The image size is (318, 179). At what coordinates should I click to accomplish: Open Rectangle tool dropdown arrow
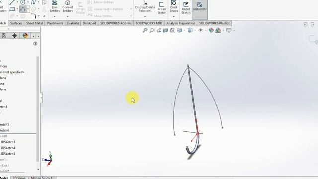tap(17, 9)
